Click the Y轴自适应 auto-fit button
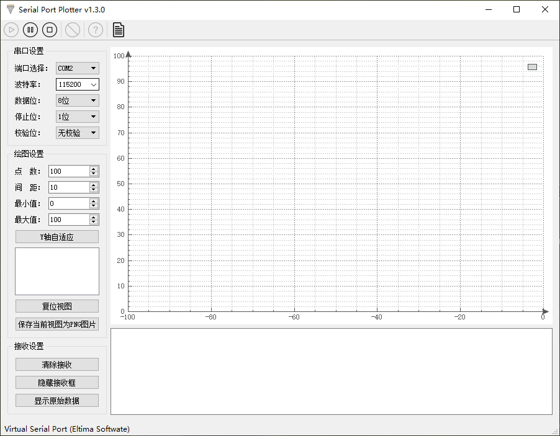 [56, 236]
